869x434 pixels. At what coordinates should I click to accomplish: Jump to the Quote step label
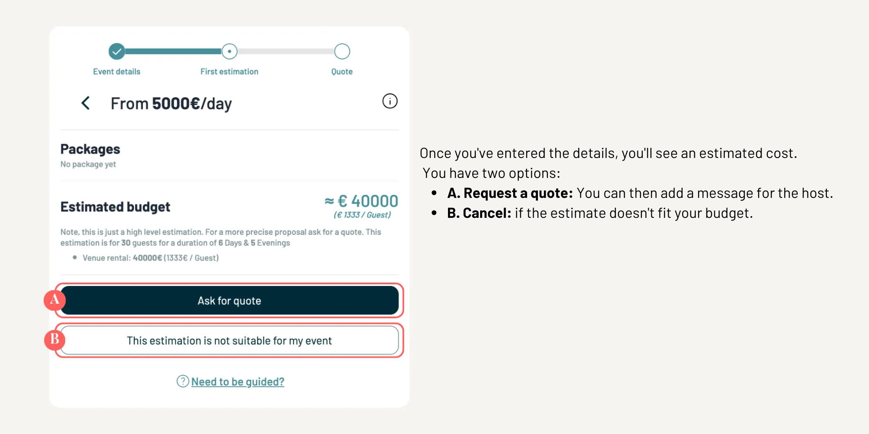(342, 72)
